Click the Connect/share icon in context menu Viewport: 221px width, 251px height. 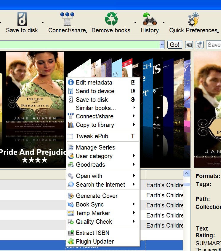pos(71,116)
